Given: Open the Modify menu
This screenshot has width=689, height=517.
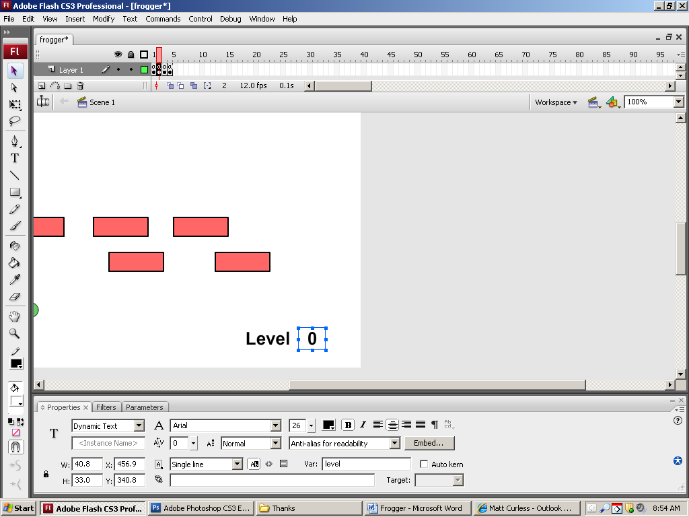Looking at the screenshot, I should tap(104, 19).
